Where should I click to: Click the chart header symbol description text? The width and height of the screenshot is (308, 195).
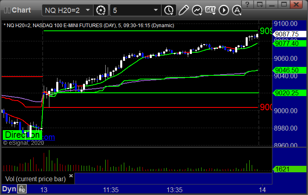tap(89, 26)
